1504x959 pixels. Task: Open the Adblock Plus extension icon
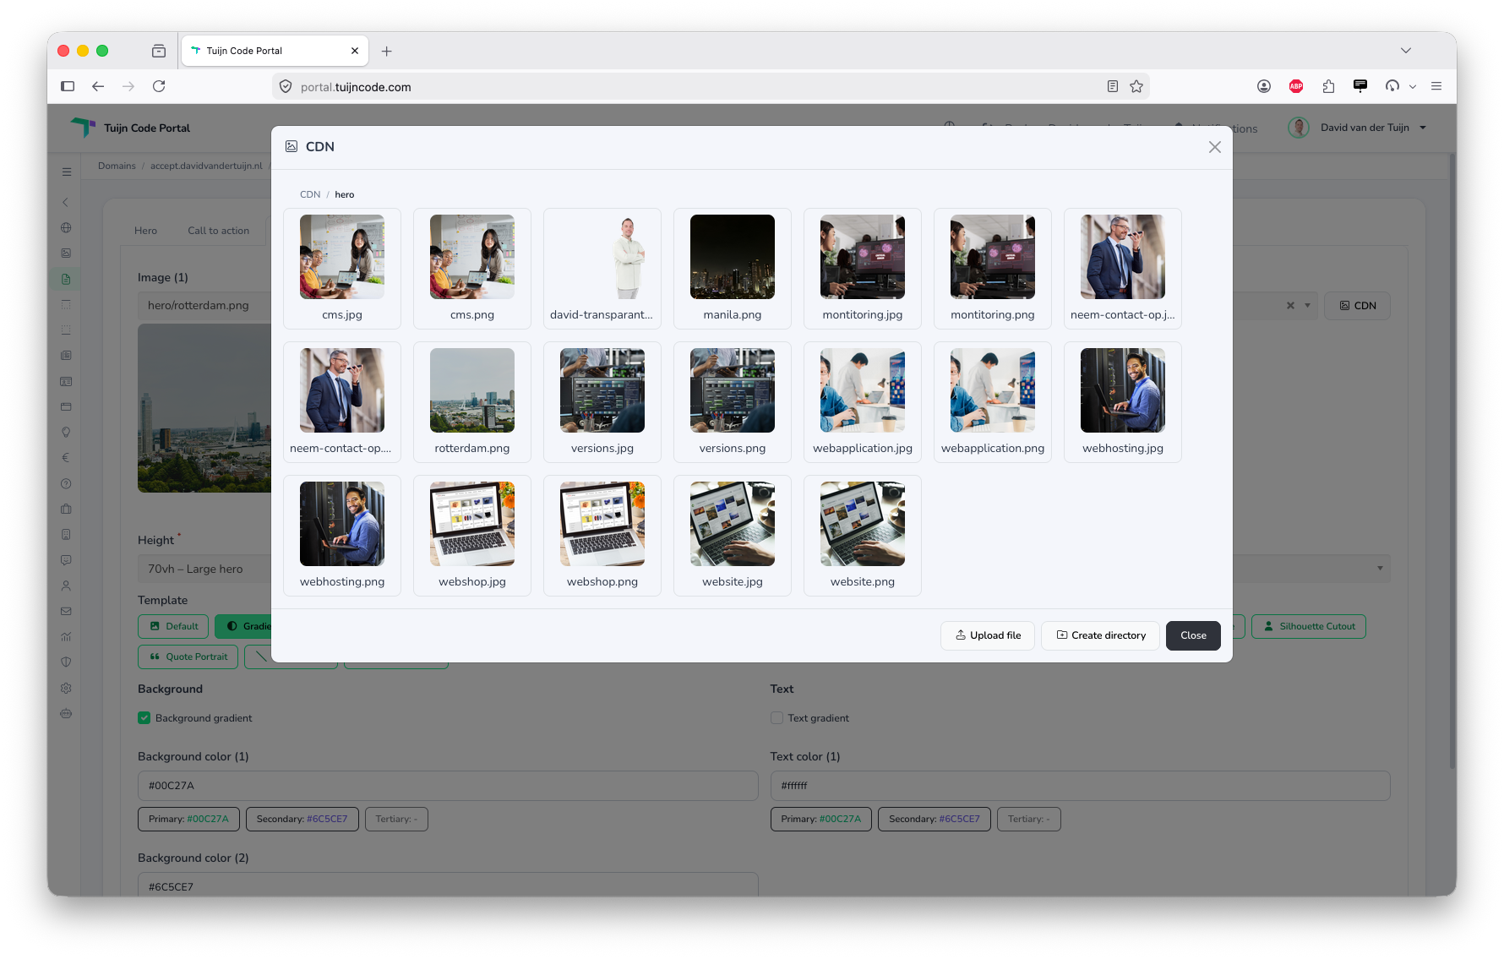pos(1296,86)
